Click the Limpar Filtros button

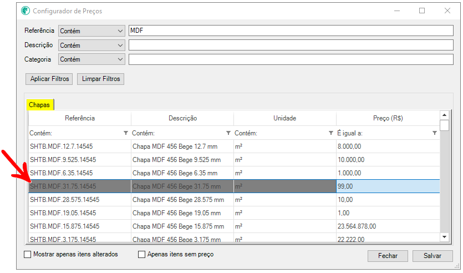coord(100,79)
